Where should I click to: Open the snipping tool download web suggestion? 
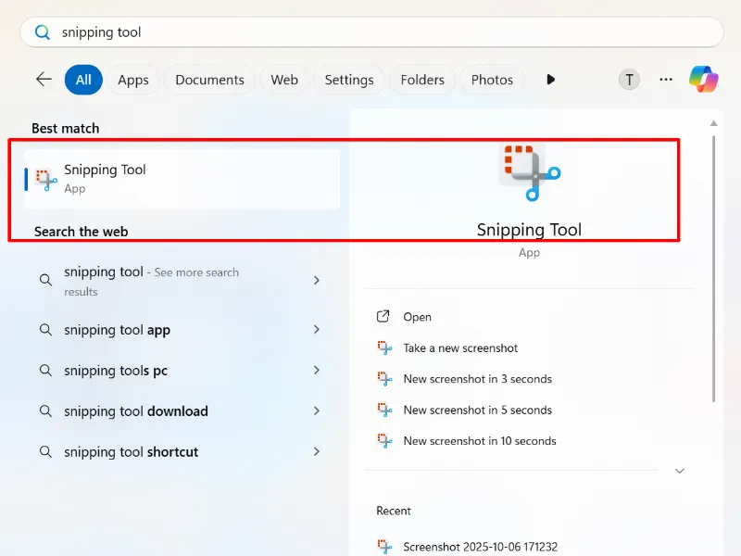[x=135, y=411]
